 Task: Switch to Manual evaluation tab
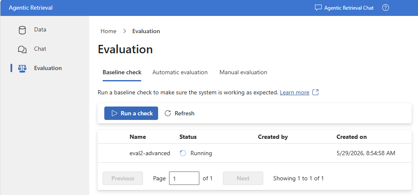click(x=243, y=72)
